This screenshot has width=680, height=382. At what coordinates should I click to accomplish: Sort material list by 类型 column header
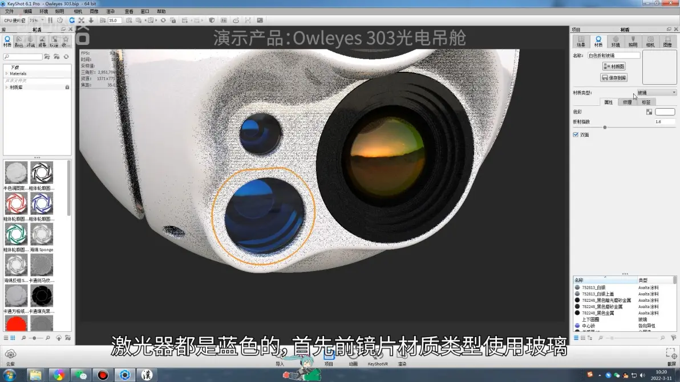655,280
